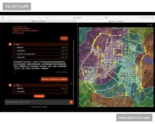155x124 pixels.
Task: Go back with the browser back arrow
Action: [x=8, y=18]
